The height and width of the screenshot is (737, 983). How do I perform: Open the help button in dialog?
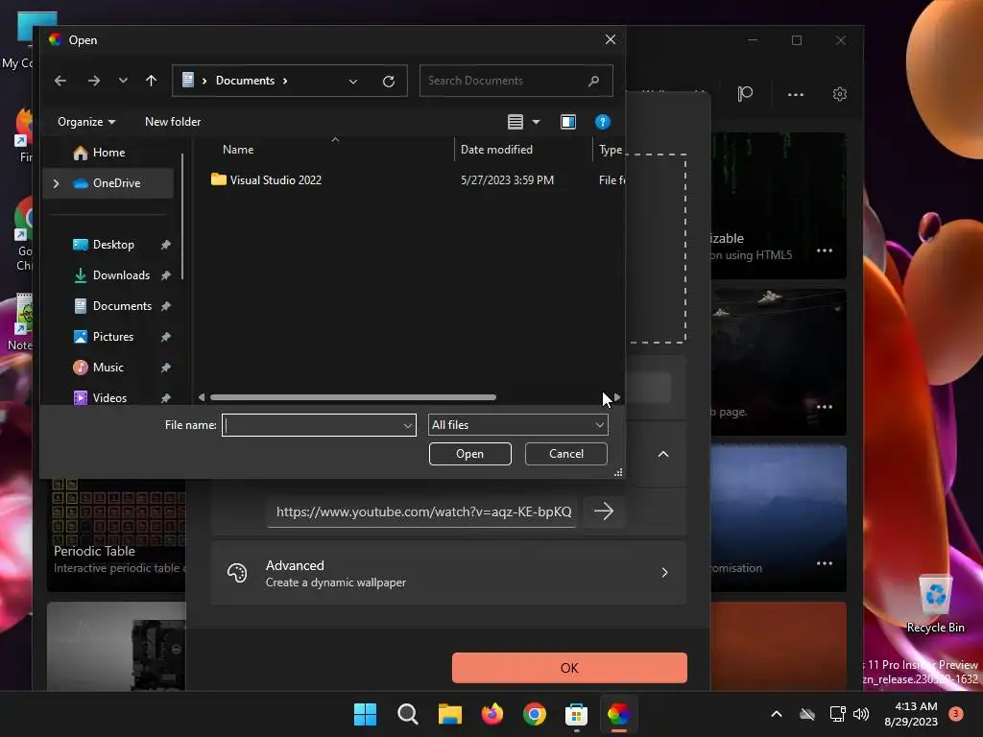pos(603,122)
